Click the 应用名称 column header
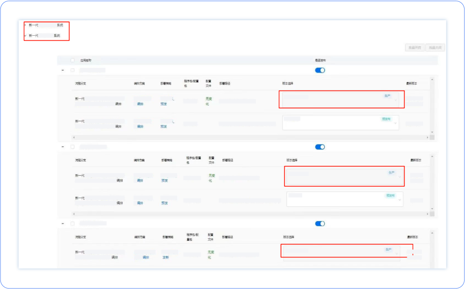465x289 pixels. pos(86,61)
